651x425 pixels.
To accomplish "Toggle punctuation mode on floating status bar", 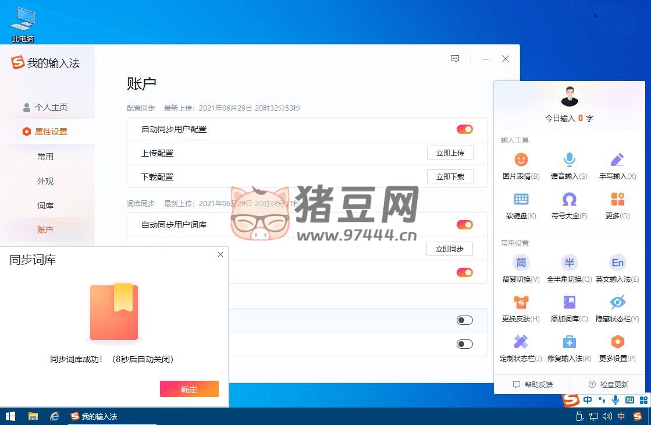I will [x=602, y=399].
